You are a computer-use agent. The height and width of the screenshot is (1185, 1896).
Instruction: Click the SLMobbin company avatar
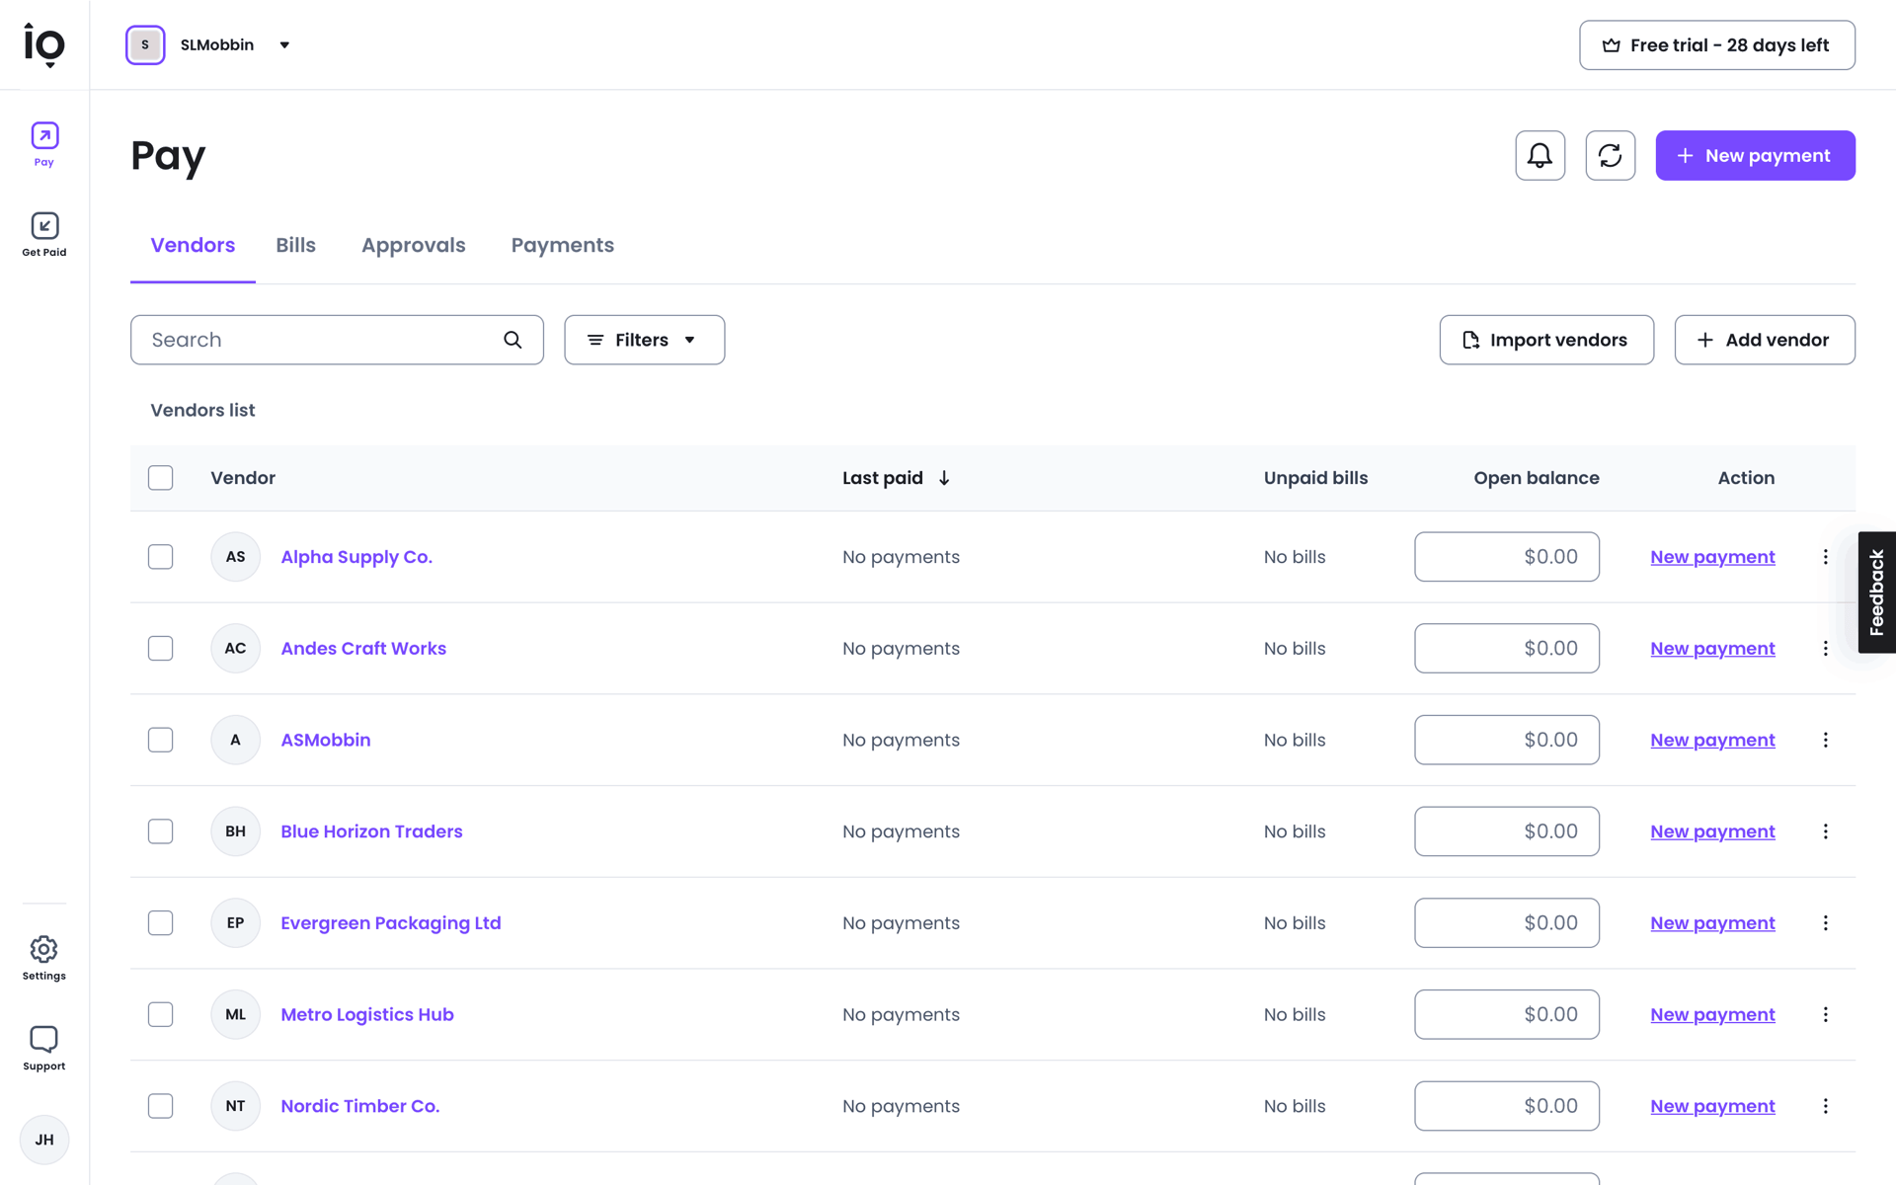tap(145, 45)
